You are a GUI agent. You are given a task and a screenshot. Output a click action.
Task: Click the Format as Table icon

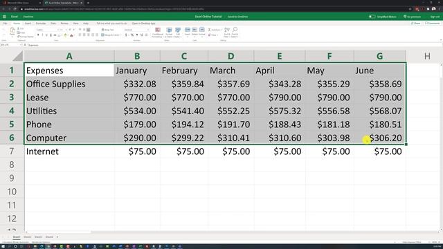pos(169,30)
